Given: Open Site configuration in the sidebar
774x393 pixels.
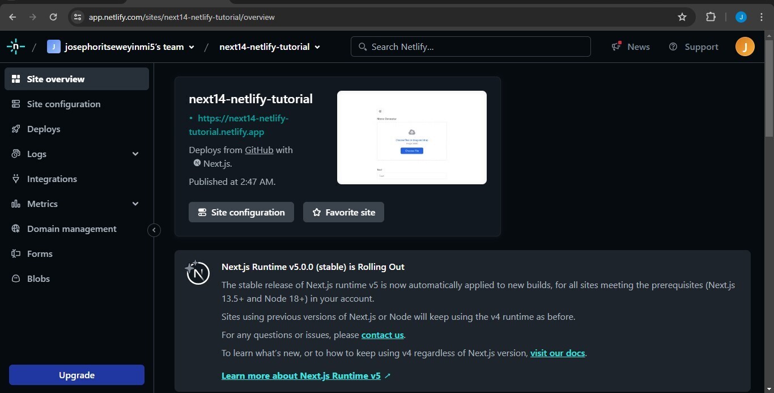Looking at the screenshot, I should click(76, 104).
